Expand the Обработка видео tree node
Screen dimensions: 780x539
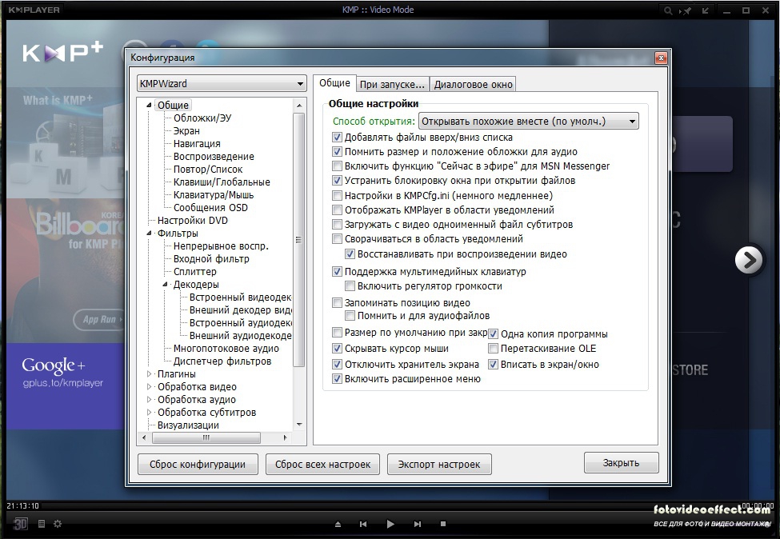coord(149,387)
